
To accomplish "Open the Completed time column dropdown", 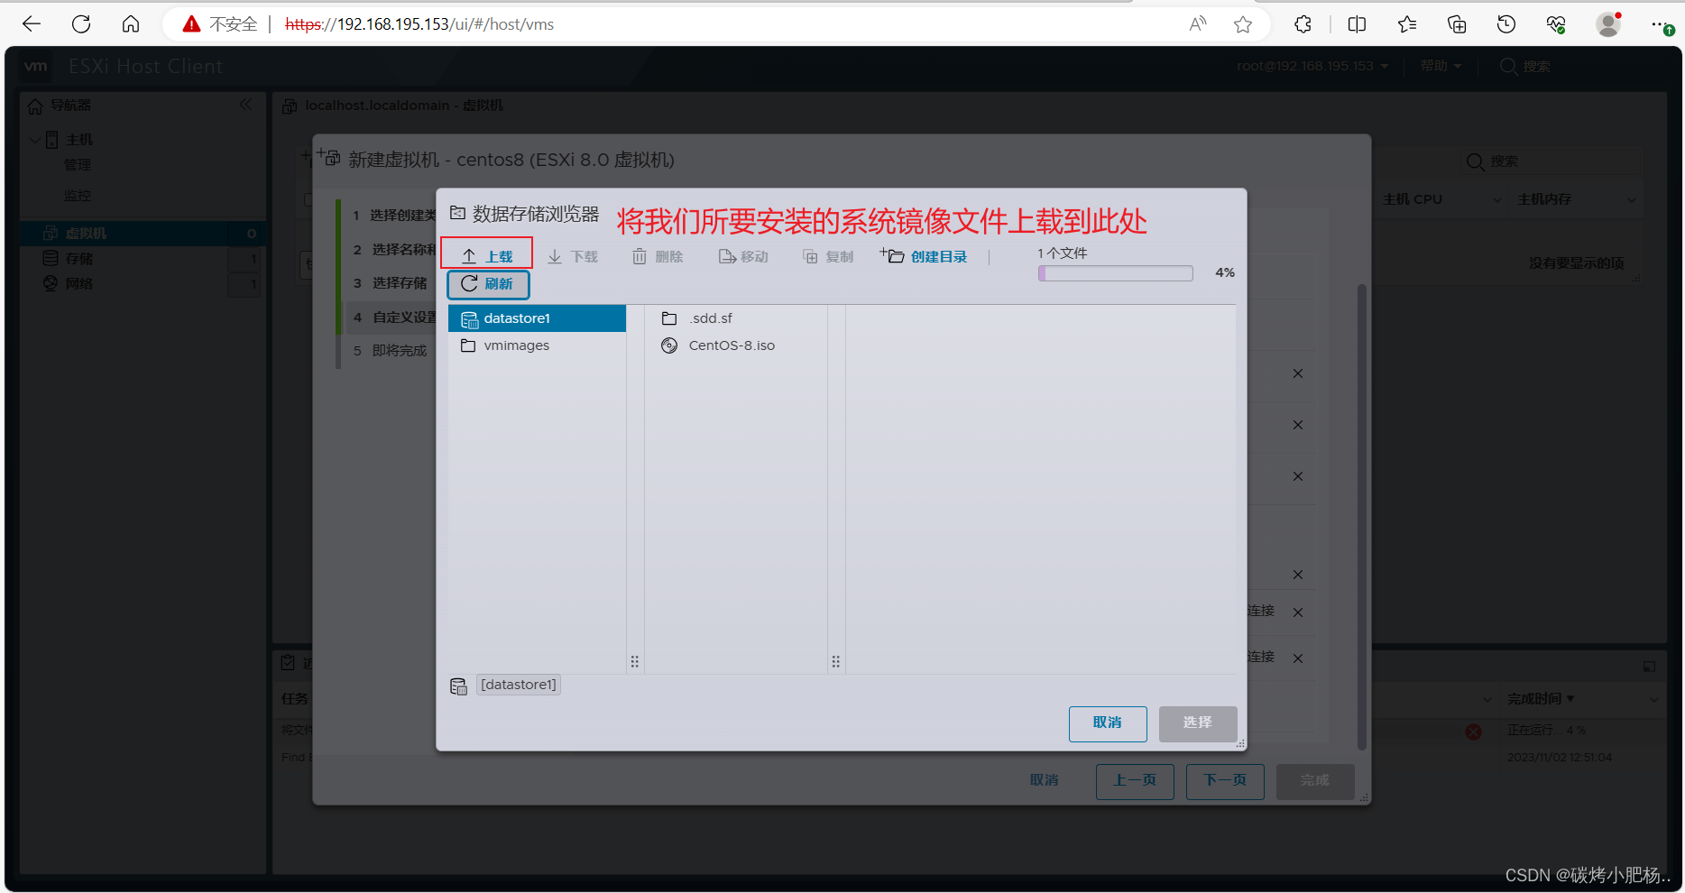I will [x=1654, y=699].
